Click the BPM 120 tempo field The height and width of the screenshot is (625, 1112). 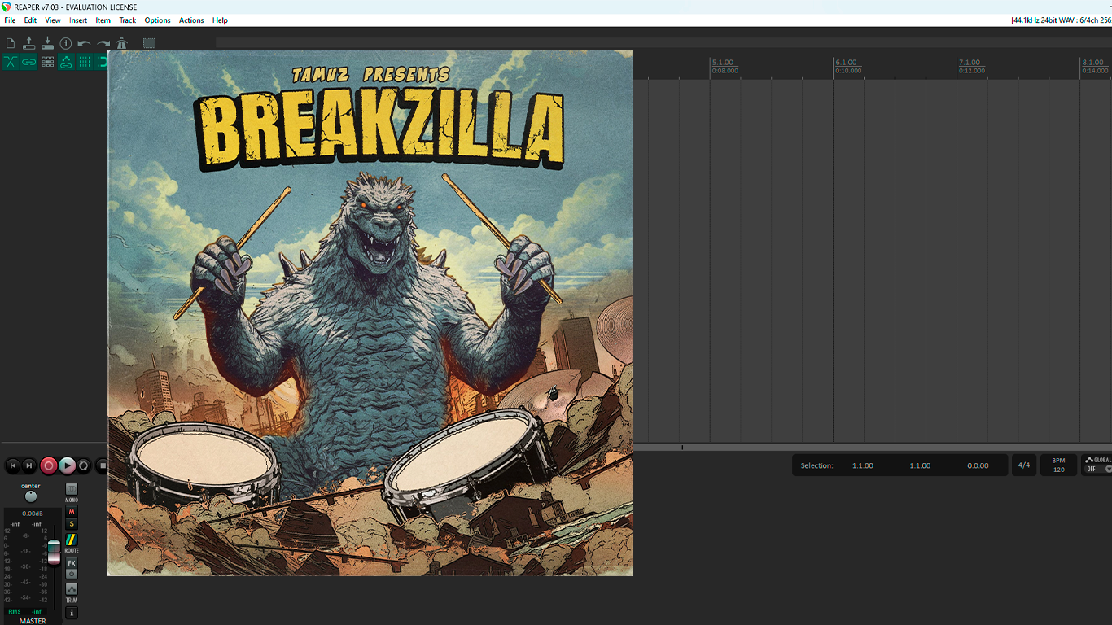[x=1058, y=465]
